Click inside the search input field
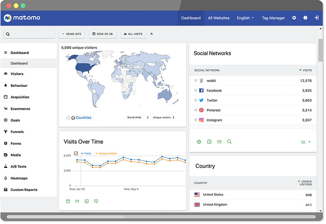The image size is (326, 224). tap(29, 34)
